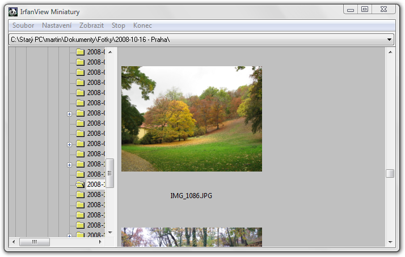Close the IrfanView Miniatury window
The width and height of the screenshot is (405, 257).
(384, 9)
